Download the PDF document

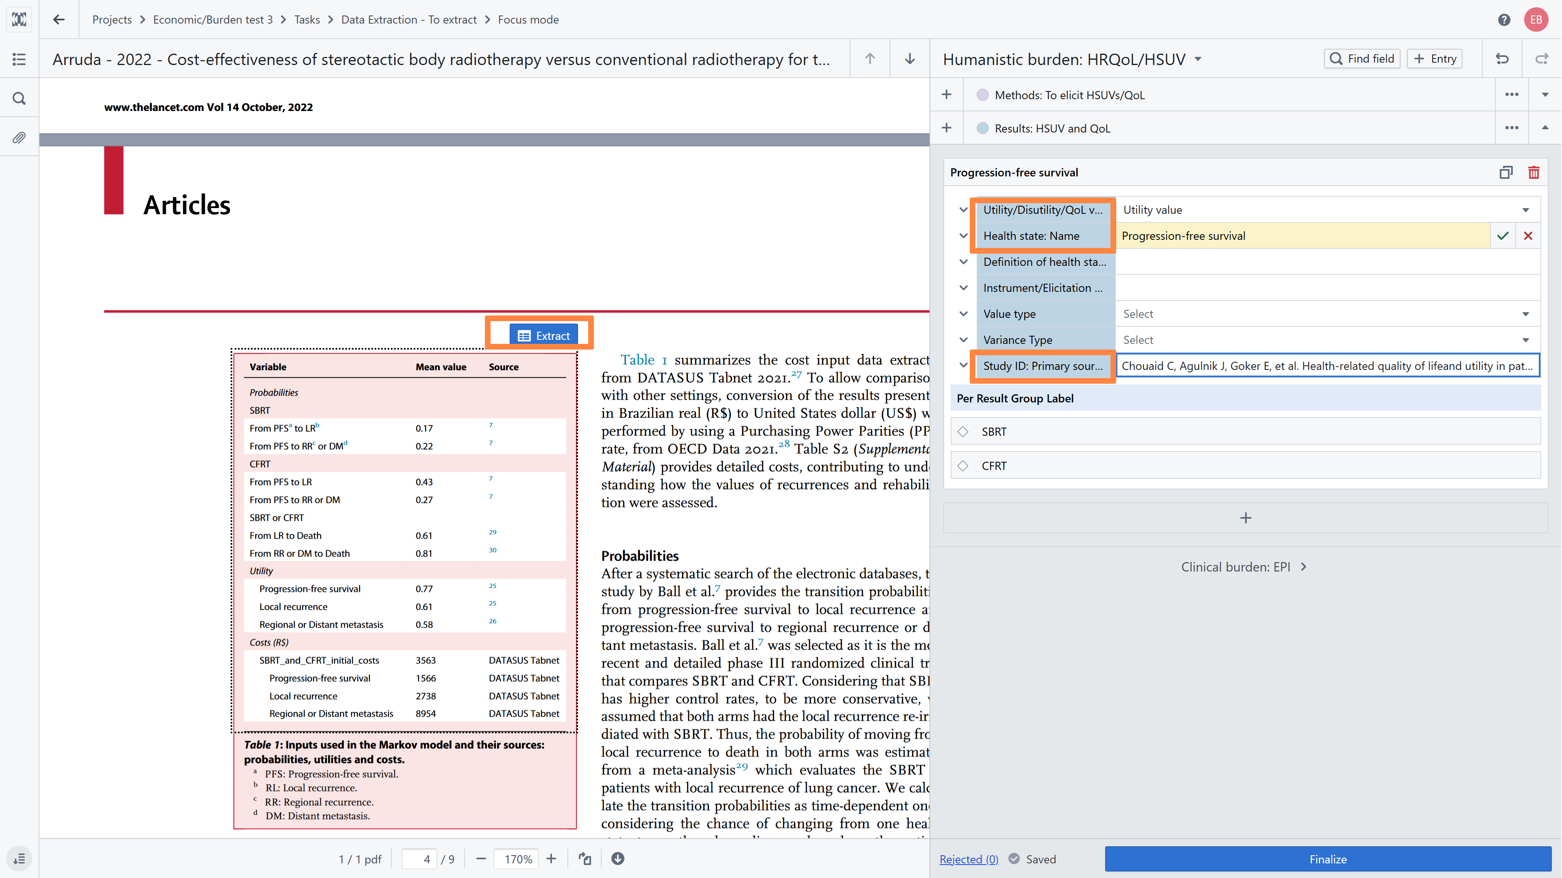618,858
